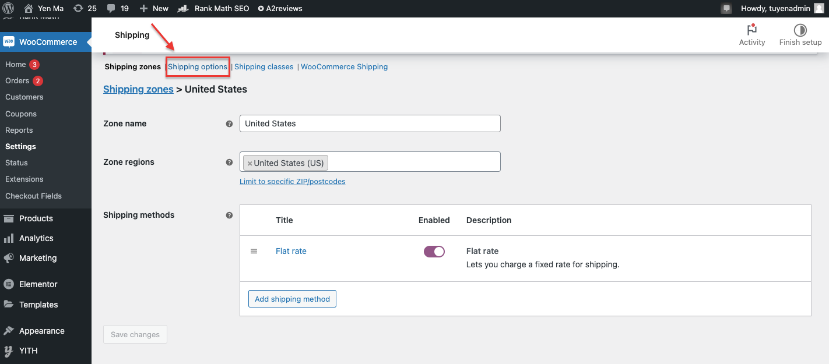Open the Flat rate method title link
Screen dimensions: 829x364
pos(291,251)
